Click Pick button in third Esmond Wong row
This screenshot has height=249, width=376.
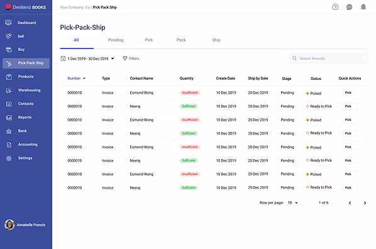pyautogui.click(x=348, y=147)
